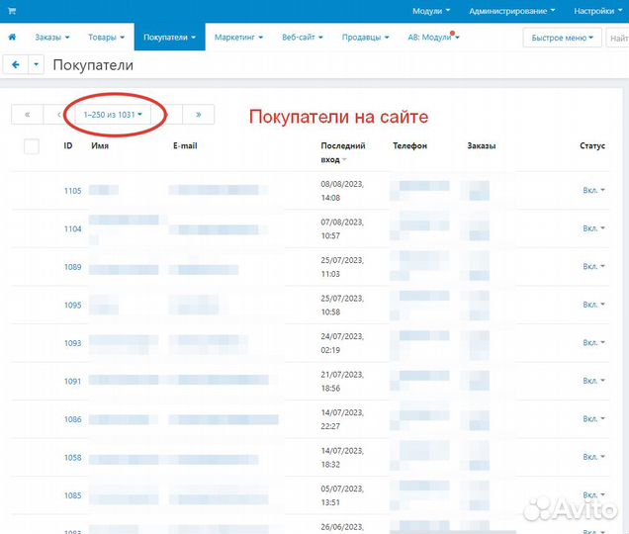Click last login 05/07/2023, 13:51
Image resolution: width=629 pixels, height=534 pixels.
click(x=342, y=495)
